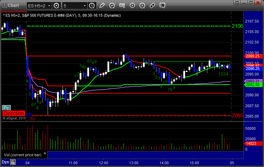Click the red 2099.25 price marker

click(x=253, y=56)
